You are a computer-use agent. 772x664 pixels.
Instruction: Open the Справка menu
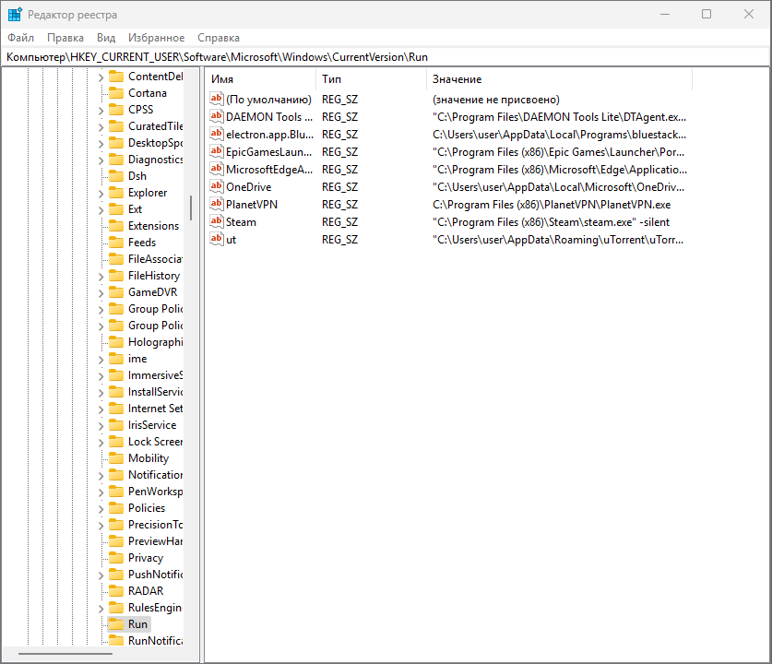point(219,38)
